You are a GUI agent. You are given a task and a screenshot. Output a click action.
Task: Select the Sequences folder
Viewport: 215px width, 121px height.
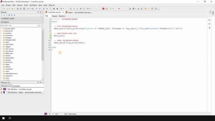coord(9,76)
